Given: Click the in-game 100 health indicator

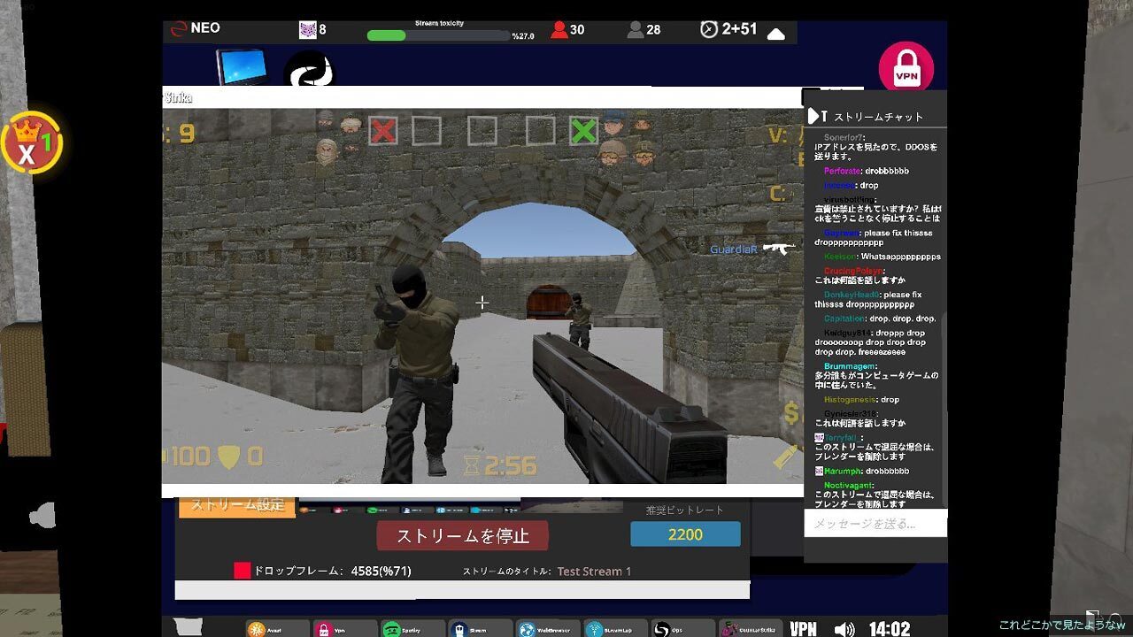Looking at the screenshot, I should 189,457.
